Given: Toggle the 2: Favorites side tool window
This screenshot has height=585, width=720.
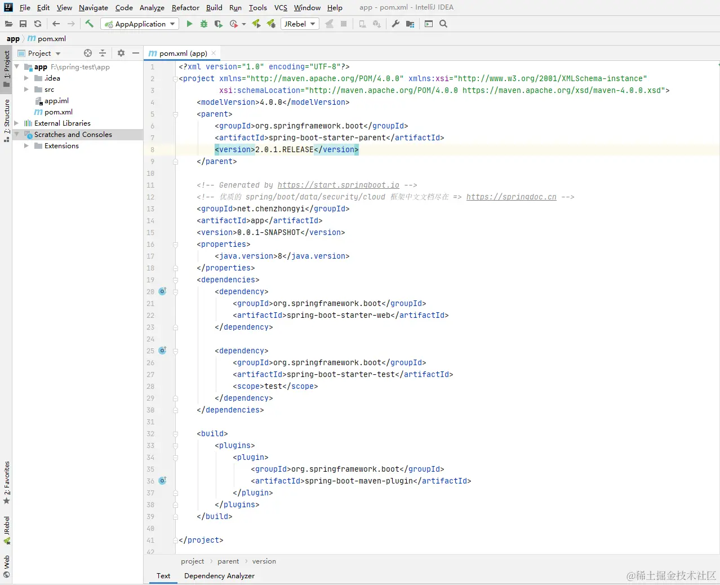Looking at the screenshot, I should click(6, 483).
